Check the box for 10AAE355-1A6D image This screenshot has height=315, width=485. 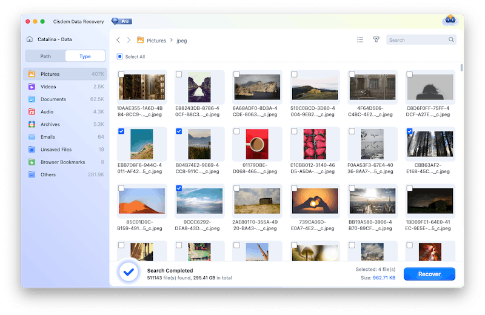click(x=121, y=75)
